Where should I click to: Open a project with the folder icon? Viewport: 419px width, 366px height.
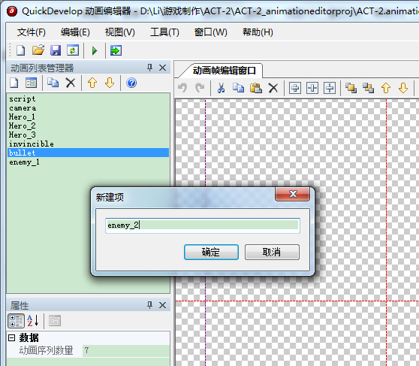(x=38, y=50)
